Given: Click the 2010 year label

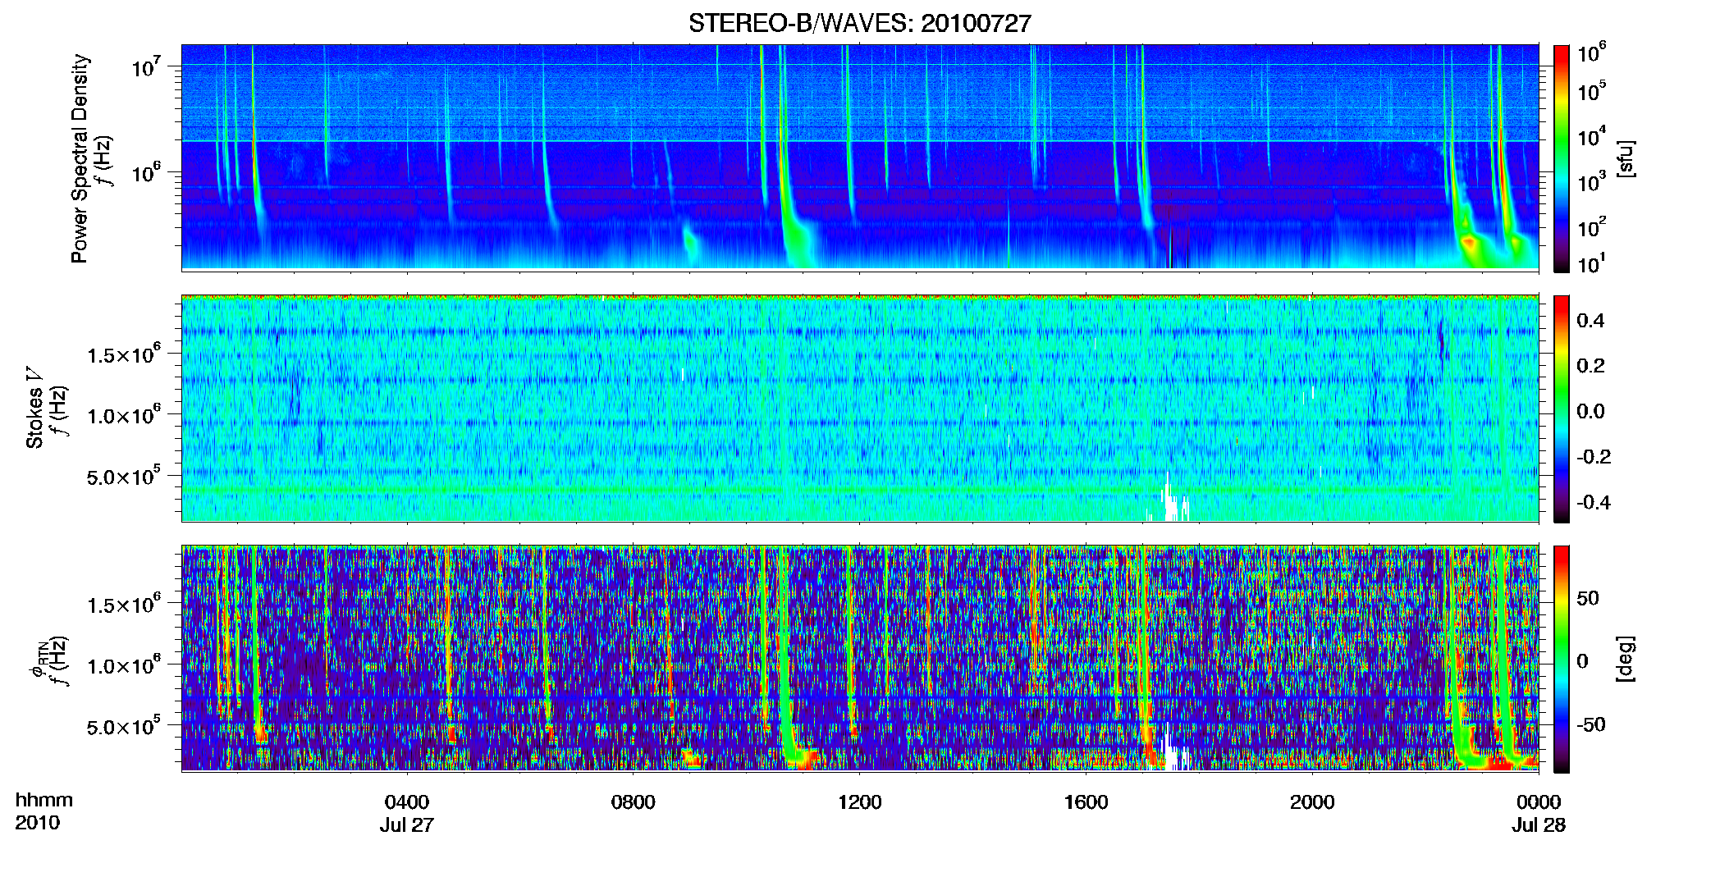Looking at the screenshot, I should pyautogui.click(x=37, y=823).
